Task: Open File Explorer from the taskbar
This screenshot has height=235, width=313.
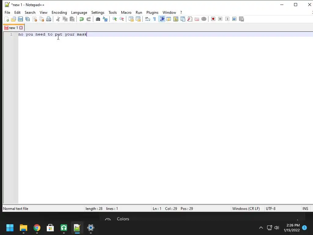Action: [x=23, y=228]
